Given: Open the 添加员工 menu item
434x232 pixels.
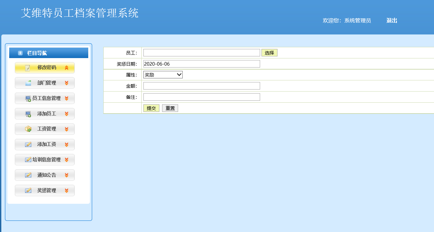Looking at the screenshot, I should point(45,114).
